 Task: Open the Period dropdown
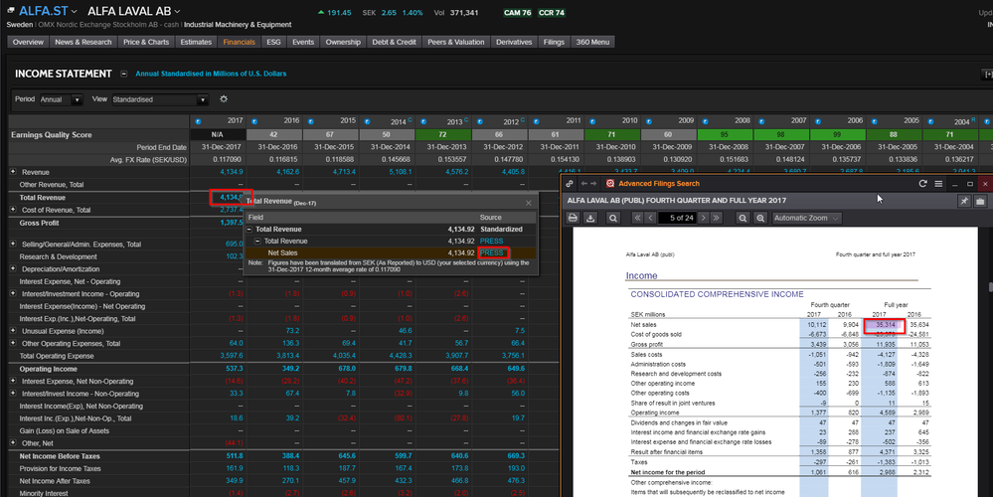[x=62, y=99]
